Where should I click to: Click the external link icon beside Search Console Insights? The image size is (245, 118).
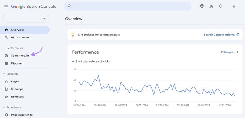(238, 35)
